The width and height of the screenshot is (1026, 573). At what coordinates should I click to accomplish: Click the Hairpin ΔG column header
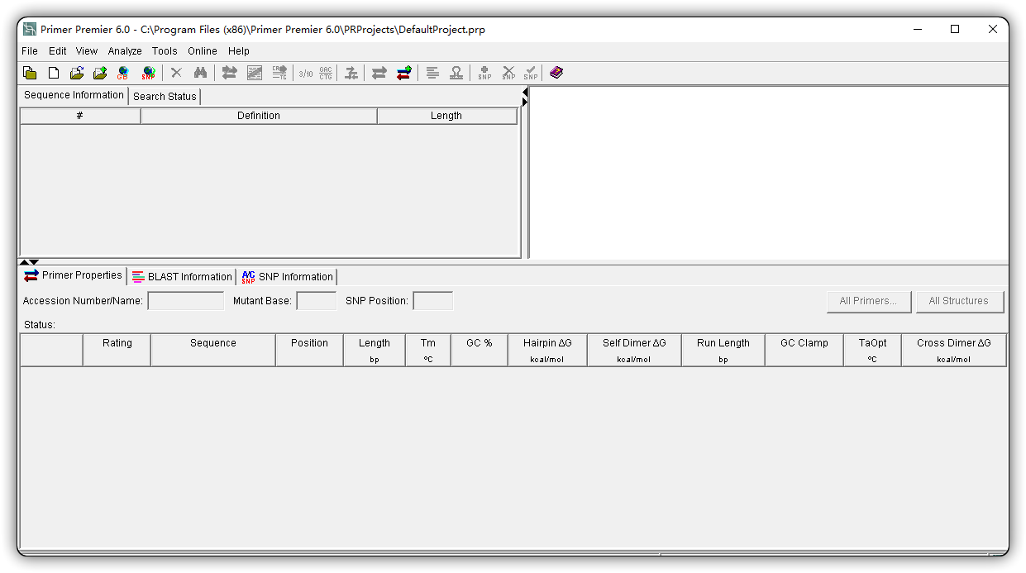(547, 350)
